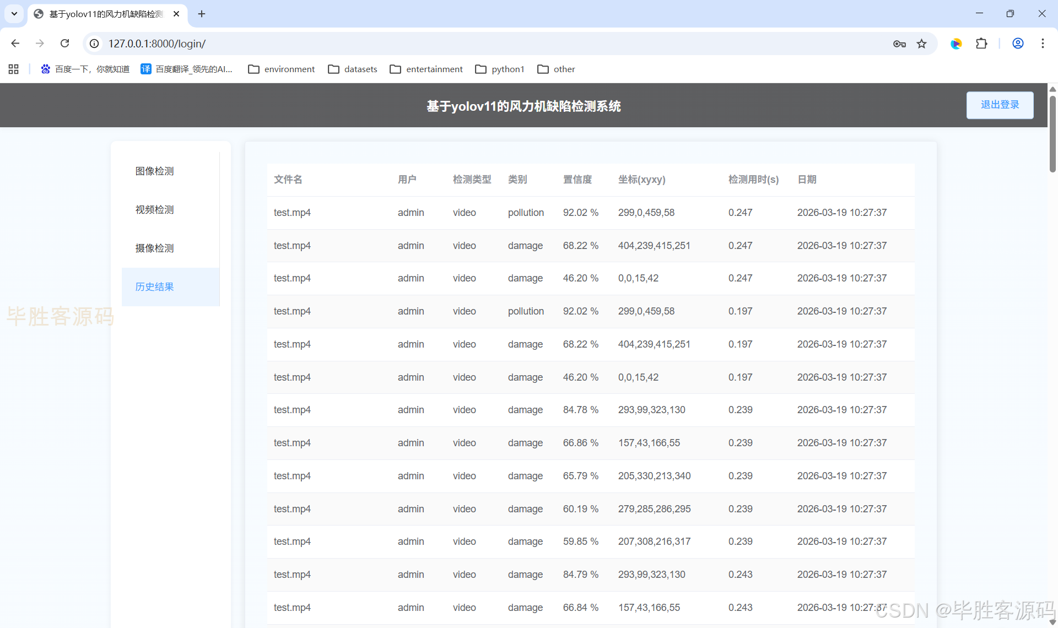Select 历史结果 in sidebar

click(x=170, y=287)
